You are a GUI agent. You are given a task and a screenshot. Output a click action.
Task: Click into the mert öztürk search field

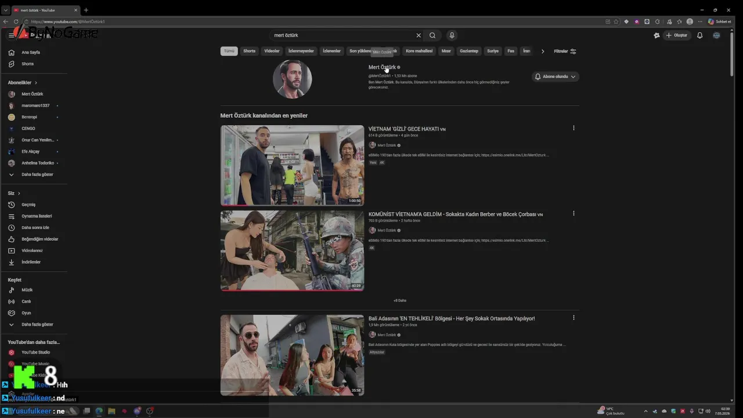tap(342, 35)
